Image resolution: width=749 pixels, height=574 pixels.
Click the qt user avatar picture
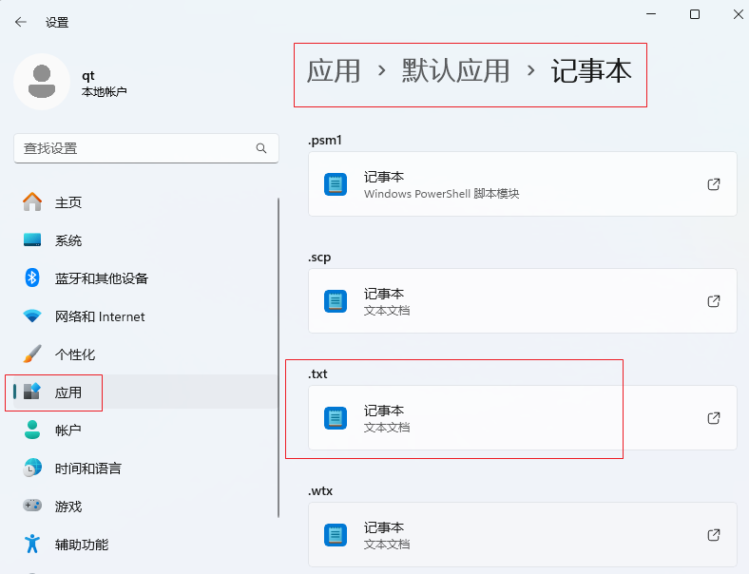(42, 82)
